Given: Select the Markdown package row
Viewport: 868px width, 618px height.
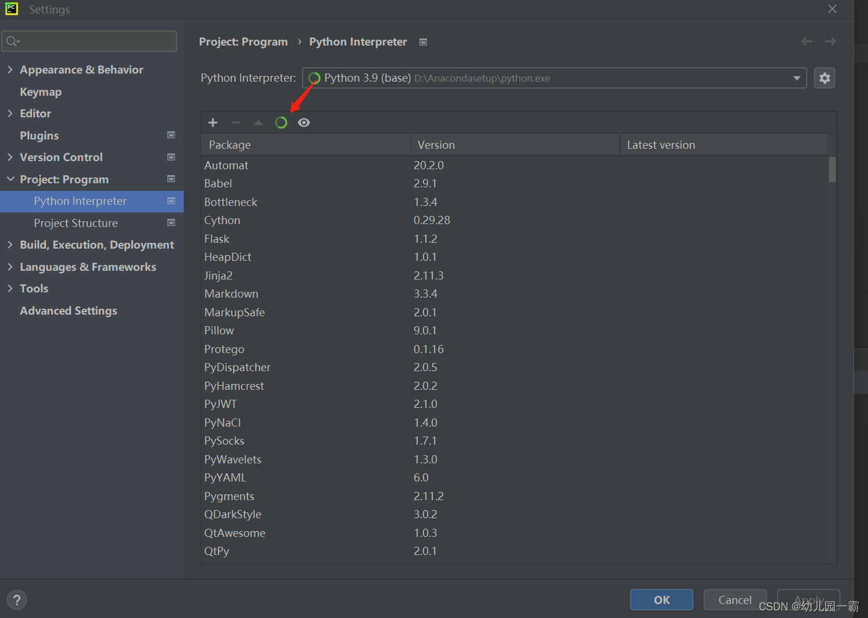Looking at the screenshot, I should (514, 294).
